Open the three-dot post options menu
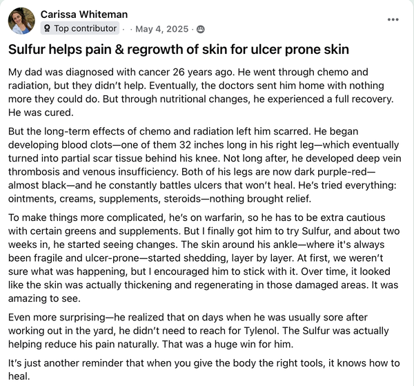This screenshot has width=414, height=386. pyautogui.click(x=393, y=19)
